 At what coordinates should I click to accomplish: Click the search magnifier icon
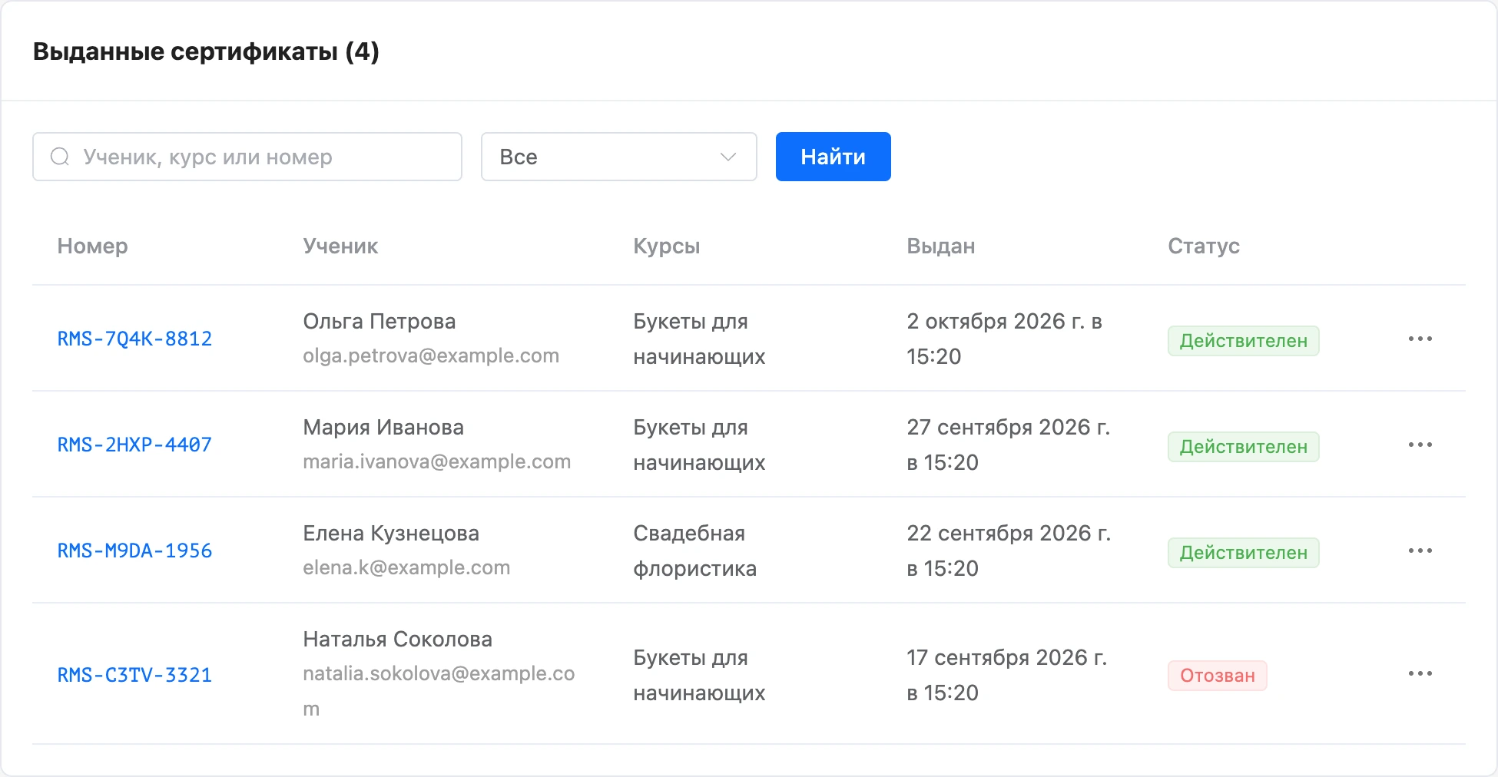(x=60, y=157)
